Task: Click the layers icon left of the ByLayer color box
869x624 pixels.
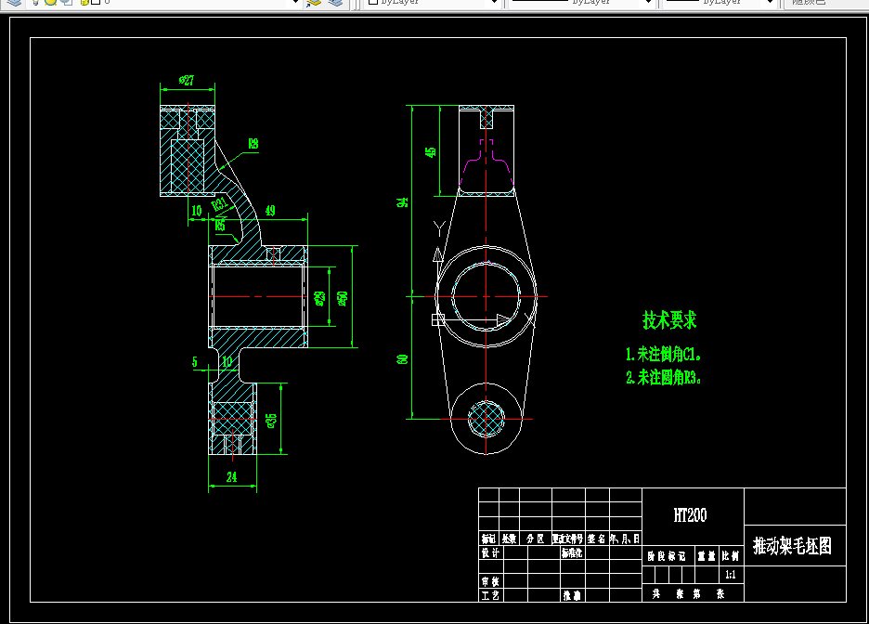Action: pos(336,2)
